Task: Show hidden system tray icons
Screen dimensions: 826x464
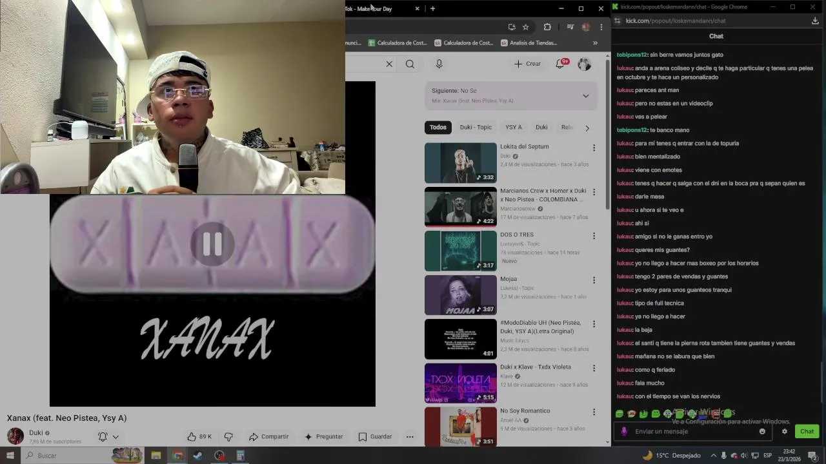Action: point(713,456)
